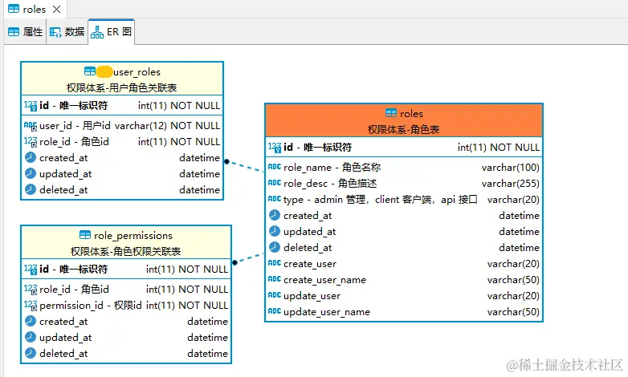Click the table icon on 属性 tab
The width and height of the screenshot is (628, 377).
pyautogui.click(x=14, y=31)
